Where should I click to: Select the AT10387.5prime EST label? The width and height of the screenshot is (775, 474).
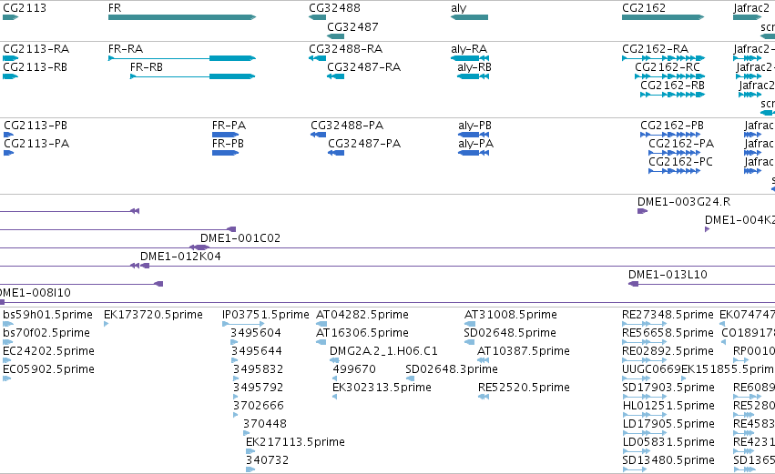point(524,351)
